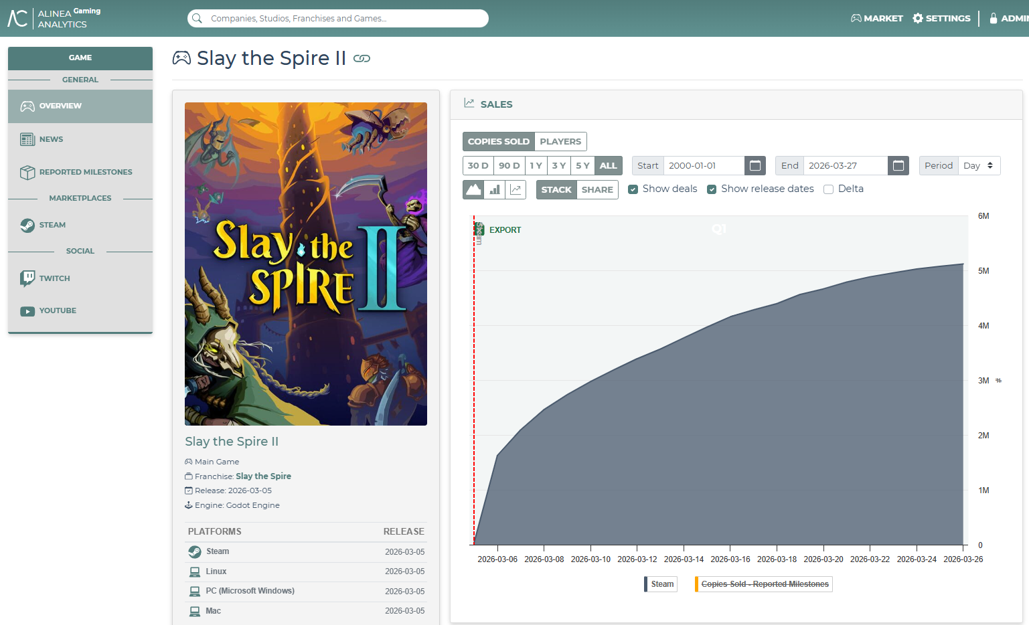This screenshot has height=625, width=1029.
Task: Click the magnifier icon in the search bar
Action: (197, 18)
